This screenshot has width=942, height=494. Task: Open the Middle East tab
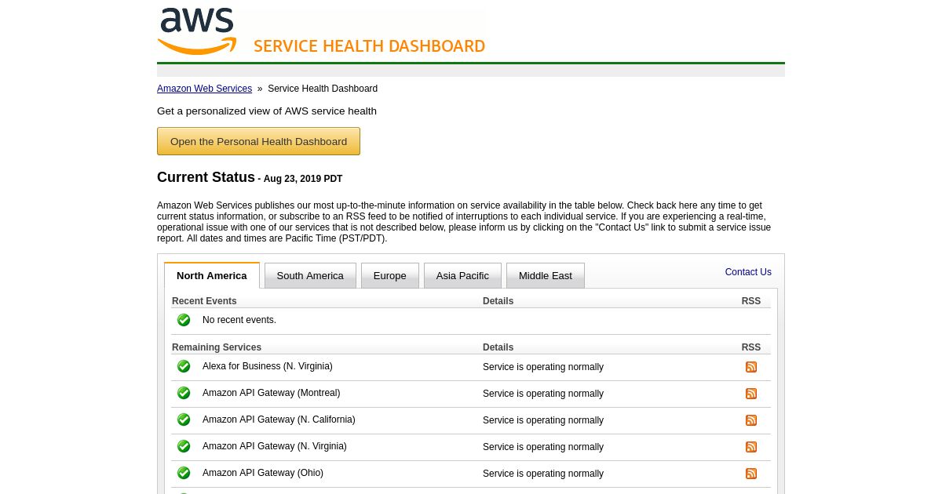[546, 275]
